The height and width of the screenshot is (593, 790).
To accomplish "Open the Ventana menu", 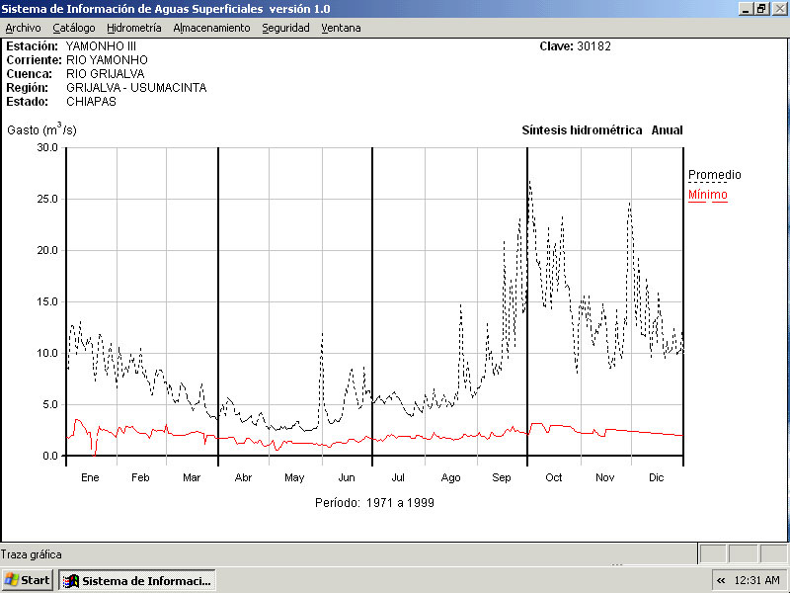I will (x=341, y=28).
